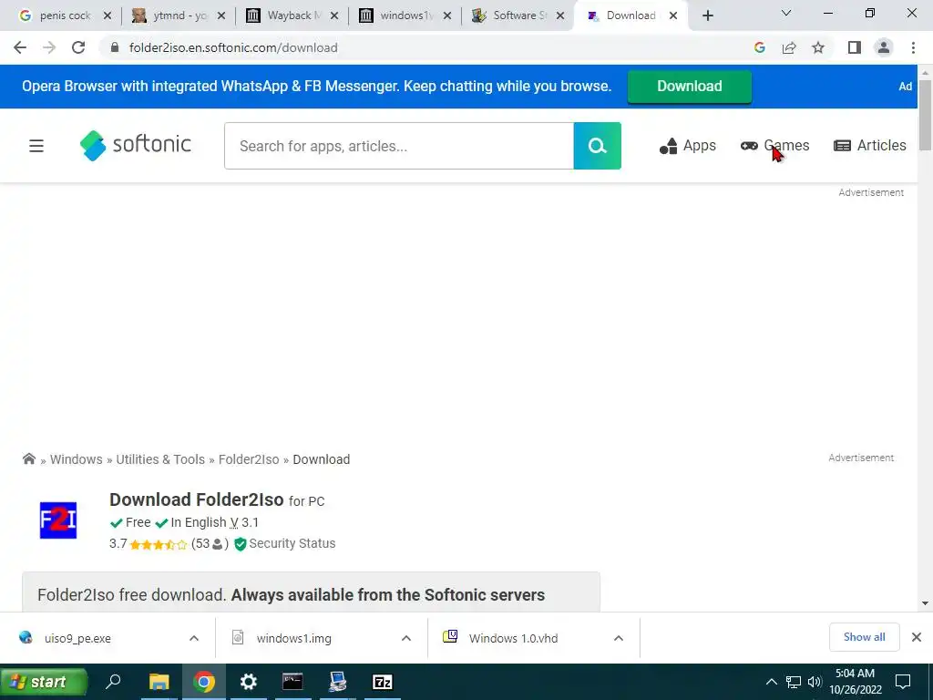Click the volume speaker tray icon

pyautogui.click(x=815, y=682)
